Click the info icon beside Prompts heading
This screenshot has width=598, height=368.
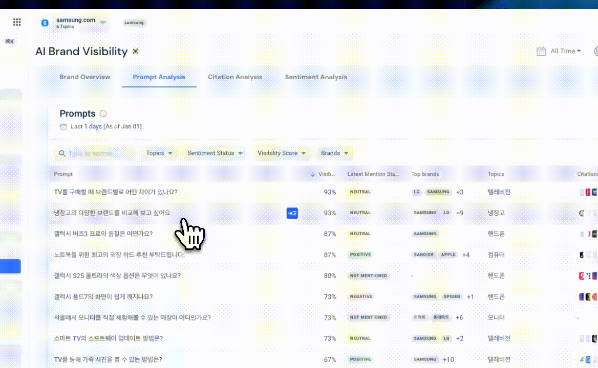[x=103, y=114]
